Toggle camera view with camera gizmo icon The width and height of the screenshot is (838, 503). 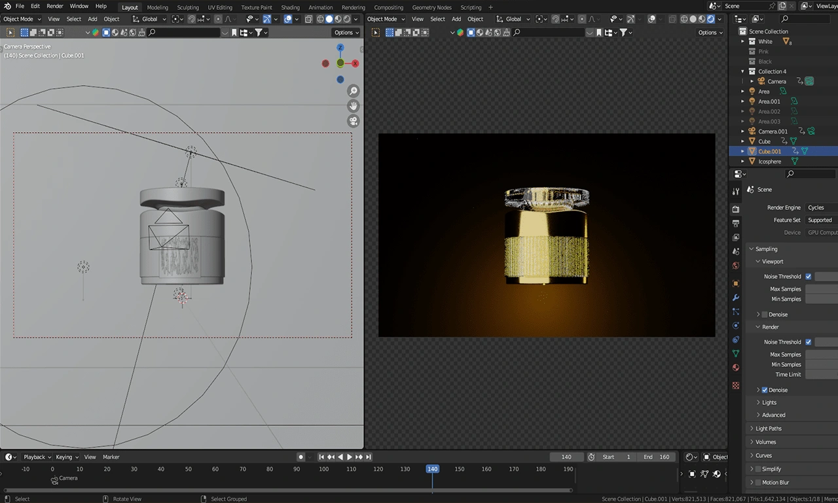pyautogui.click(x=353, y=121)
